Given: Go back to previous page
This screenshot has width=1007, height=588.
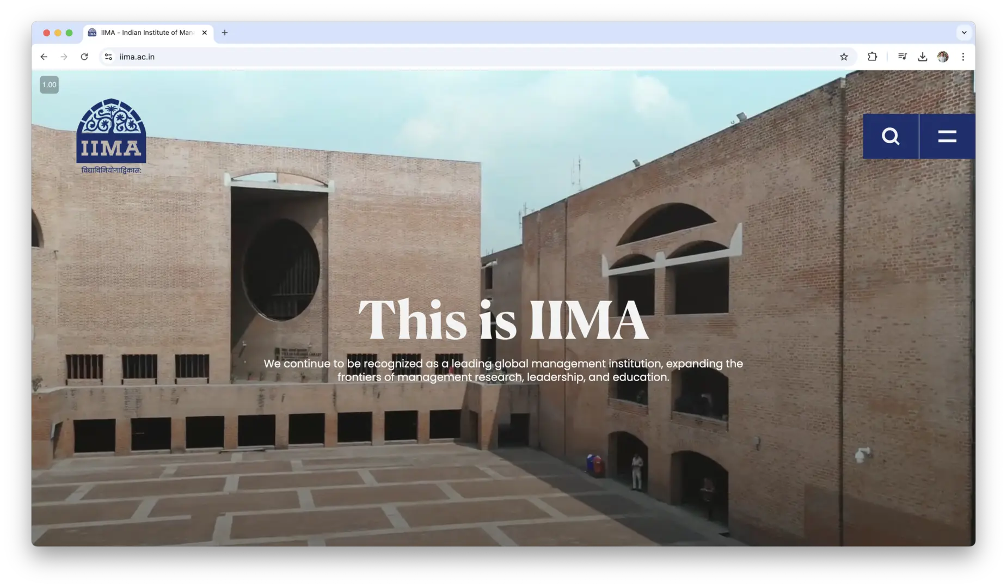Looking at the screenshot, I should coord(44,57).
